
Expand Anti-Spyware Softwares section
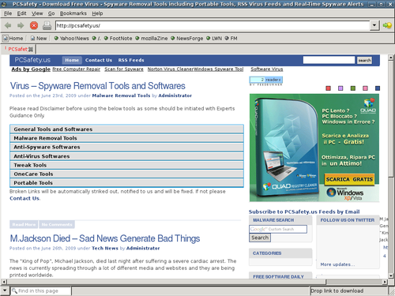pyautogui.click(x=126, y=147)
